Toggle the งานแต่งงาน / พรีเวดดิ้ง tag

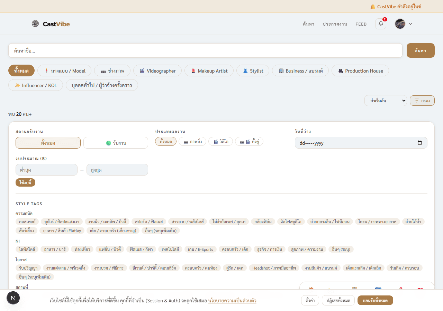click(66, 268)
